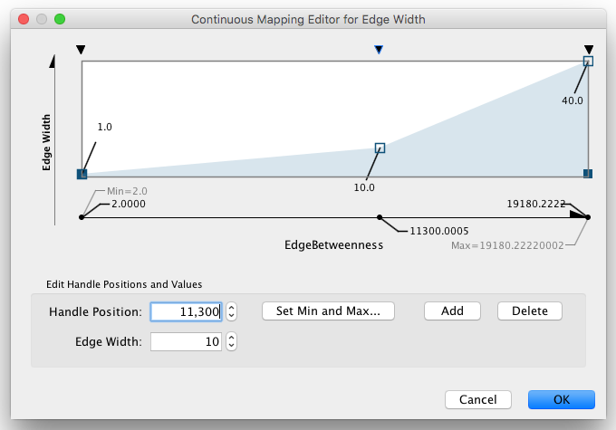Click the axis point labeled 11300.0005
Viewport: 616px width, 430px height.
pyautogui.click(x=380, y=217)
